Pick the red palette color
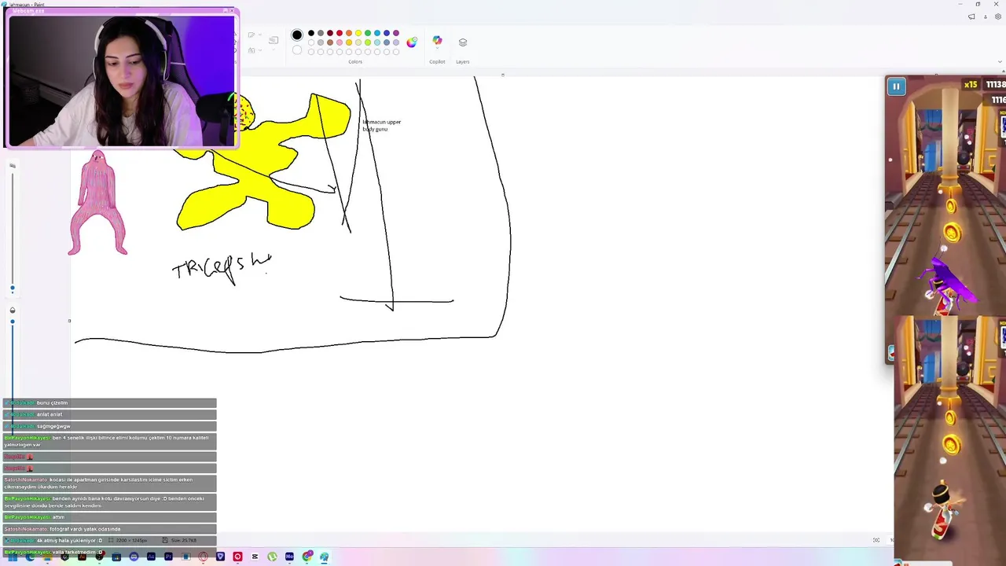1006x566 pixels. click(x=340, y=33)
